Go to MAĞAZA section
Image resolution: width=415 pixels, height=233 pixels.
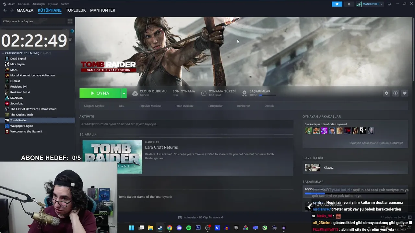25,10
